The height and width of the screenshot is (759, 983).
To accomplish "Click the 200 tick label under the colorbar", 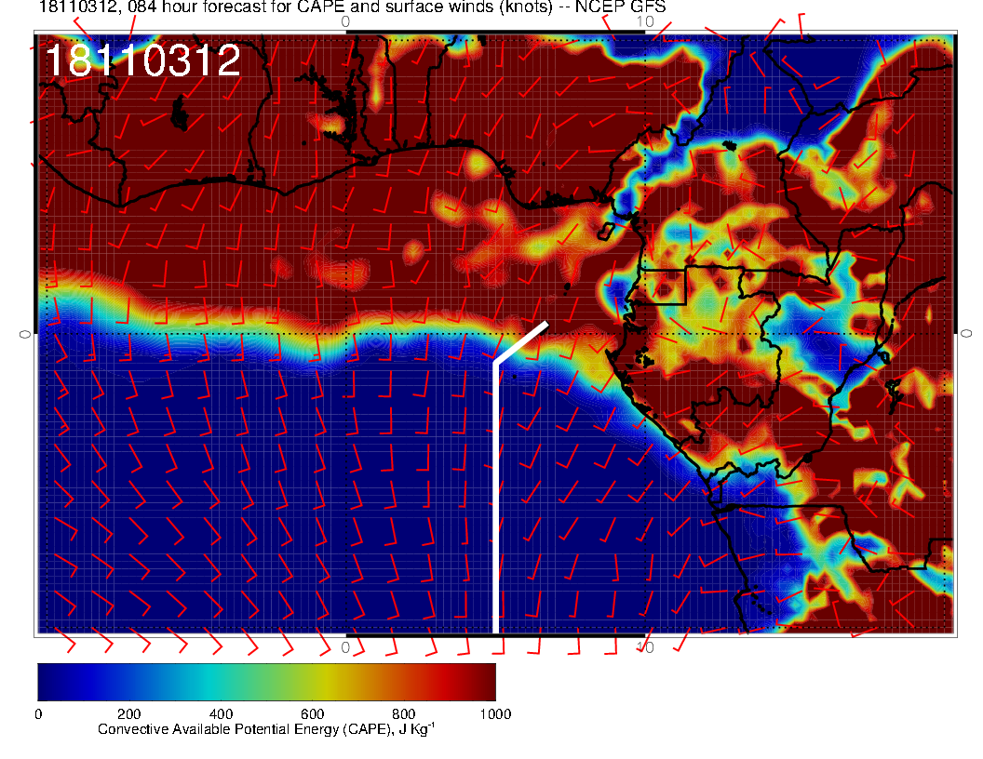I will pos(128,714).
